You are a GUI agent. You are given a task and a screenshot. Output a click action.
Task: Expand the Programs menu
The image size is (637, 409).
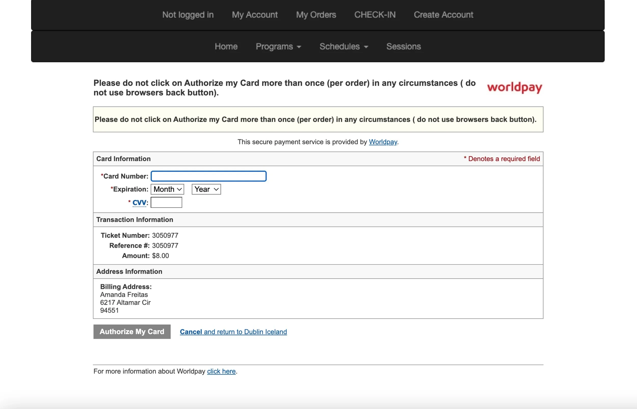pyautogui.click(x=278, y=46)
